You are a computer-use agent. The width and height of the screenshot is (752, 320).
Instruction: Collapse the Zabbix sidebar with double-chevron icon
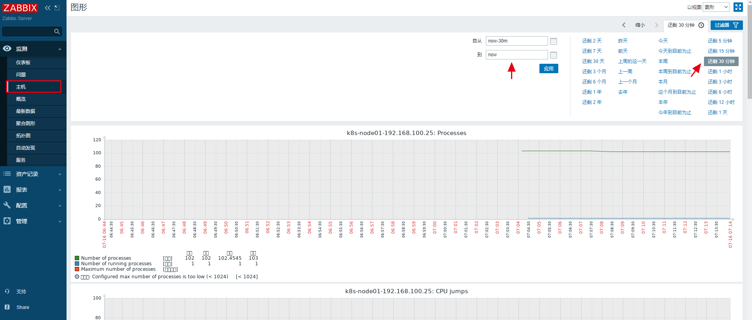(48, 8)
